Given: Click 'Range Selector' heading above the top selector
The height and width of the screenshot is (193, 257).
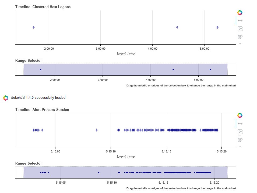Looking at the screenshot, I should point(29,61).
